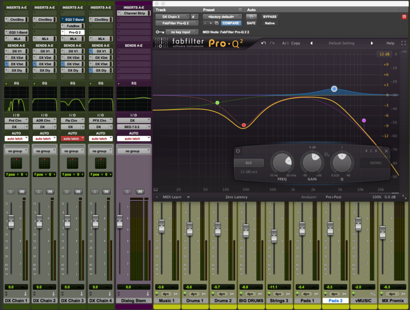Go to next preset arrow in Pro-Q 2
The image size is (410, 310).
point(372,43)
